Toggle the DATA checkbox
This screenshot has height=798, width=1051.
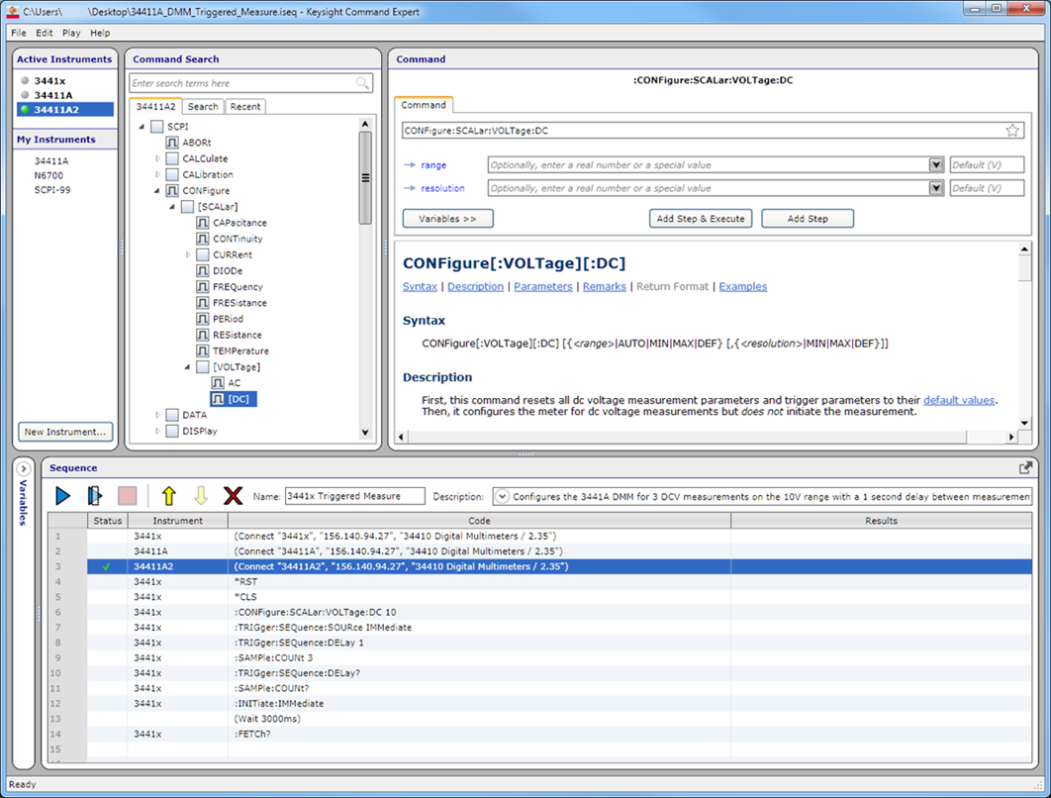point(172,415)
